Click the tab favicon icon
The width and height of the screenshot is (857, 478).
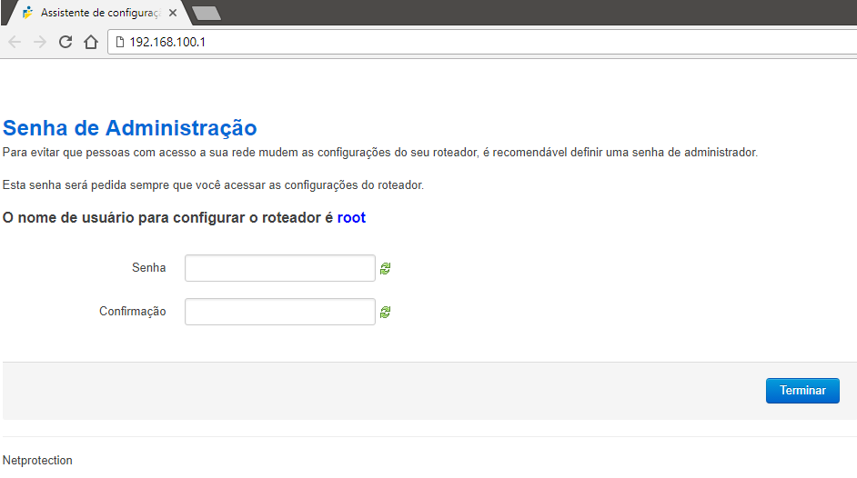pos(27,13)
